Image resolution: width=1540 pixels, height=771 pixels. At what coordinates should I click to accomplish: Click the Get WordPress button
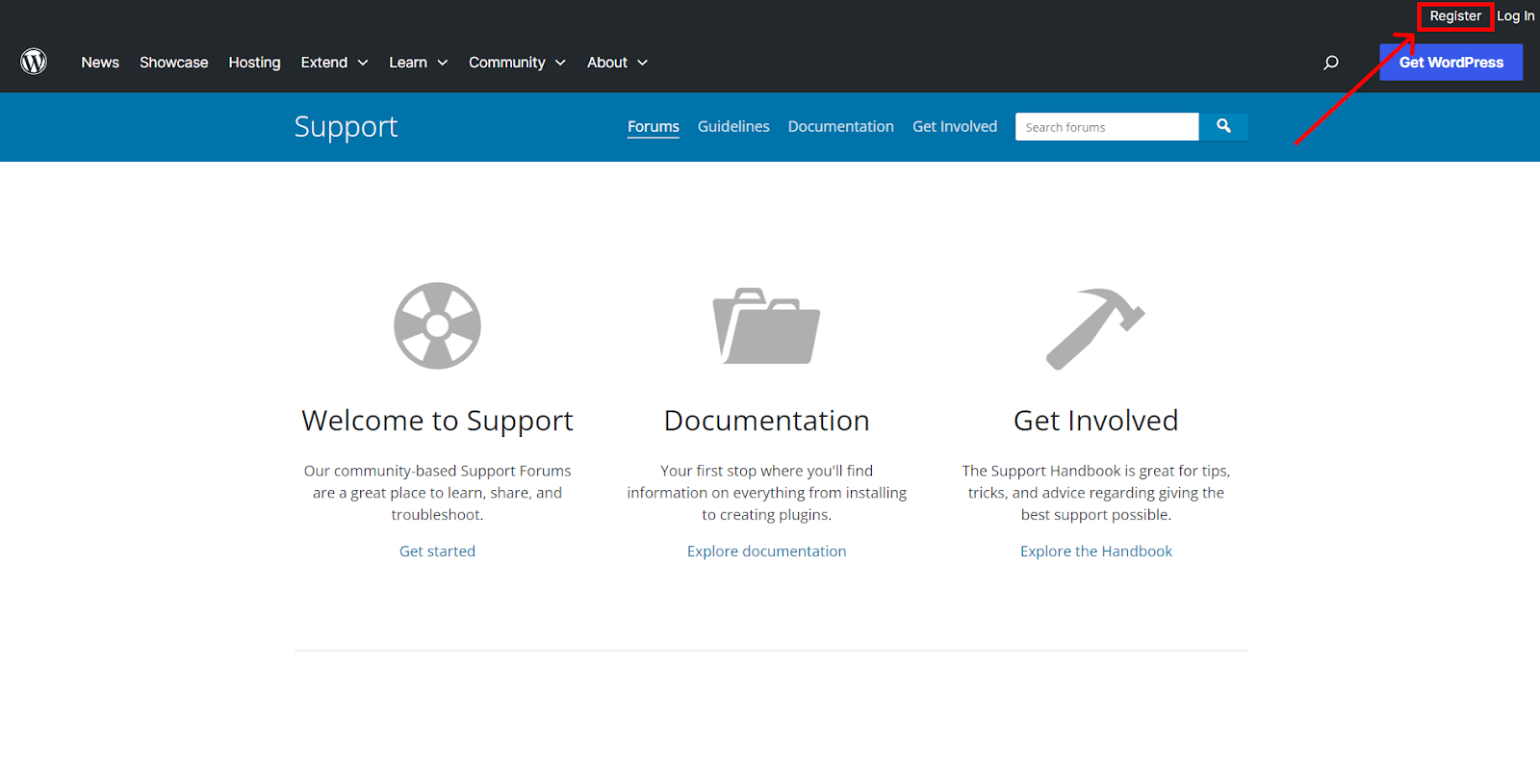pyautogui.click(x=1451, y=63)
